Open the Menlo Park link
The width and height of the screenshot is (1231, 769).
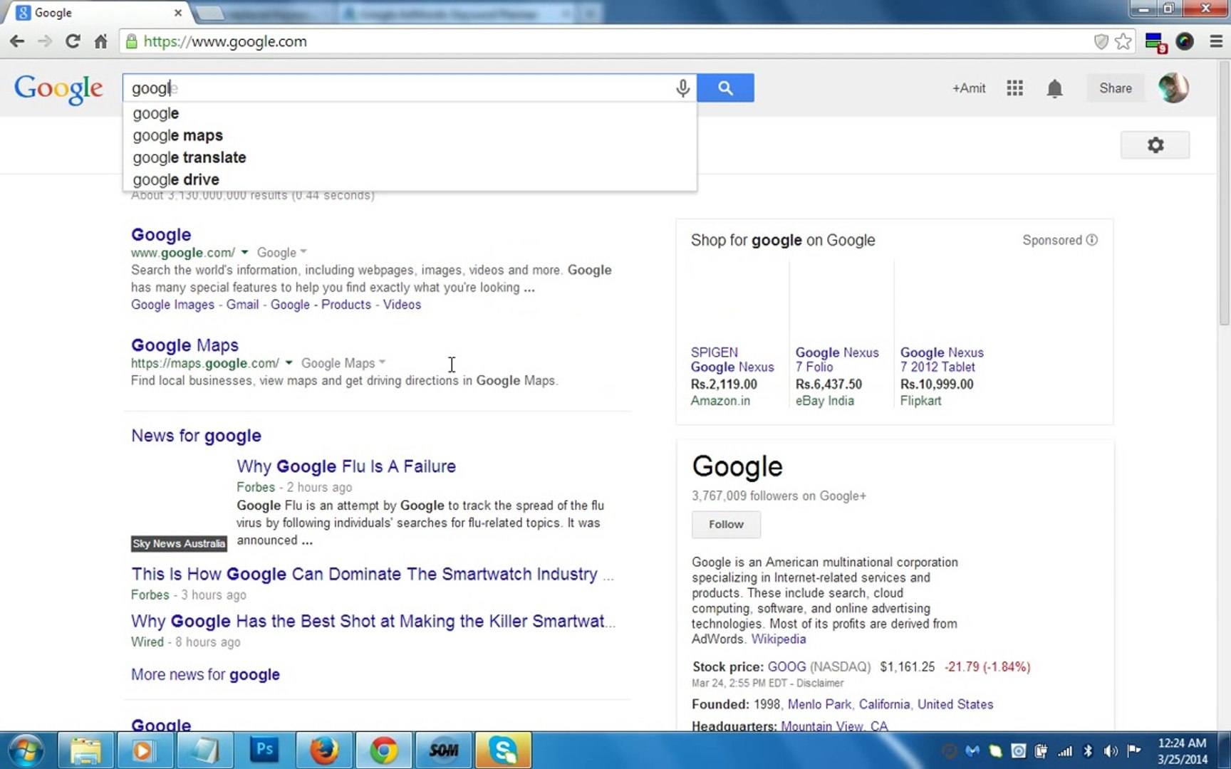click(x=819, y=704)
